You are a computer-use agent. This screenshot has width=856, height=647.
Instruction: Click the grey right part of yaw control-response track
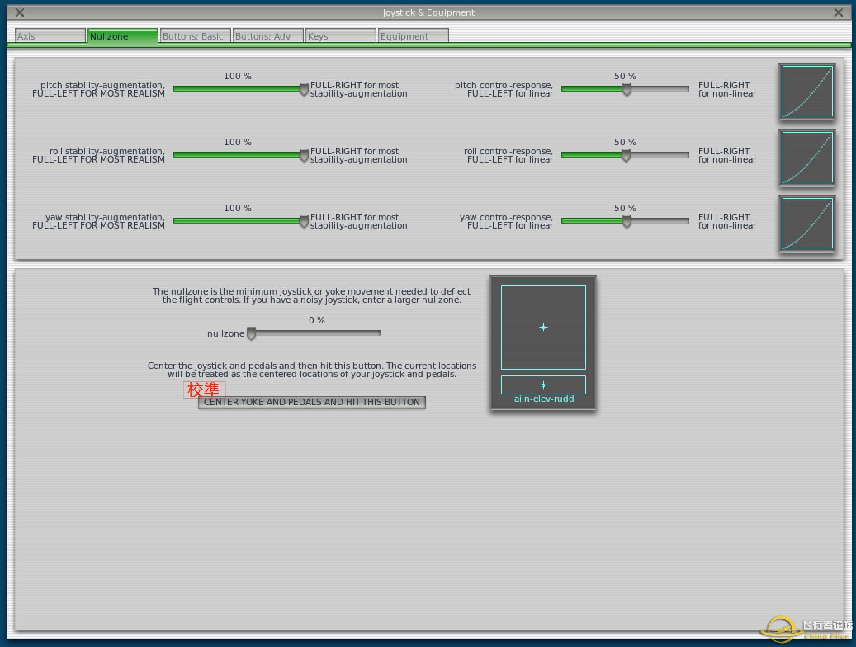[660, 221]
